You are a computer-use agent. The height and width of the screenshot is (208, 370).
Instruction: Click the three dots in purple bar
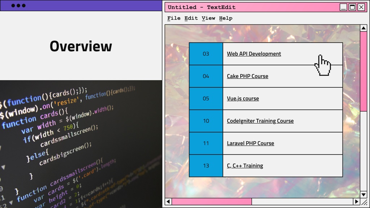tap(18, 5)
